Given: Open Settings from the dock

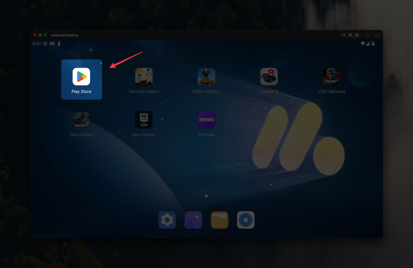Looking at the screenshot, I should coord(167,220).
